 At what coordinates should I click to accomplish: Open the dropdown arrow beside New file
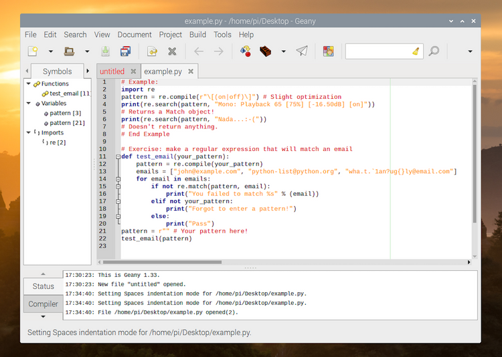point(51,51)
